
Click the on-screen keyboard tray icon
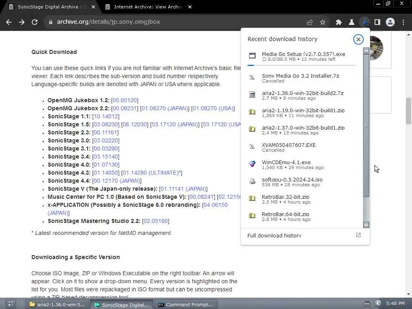(367, 304)
